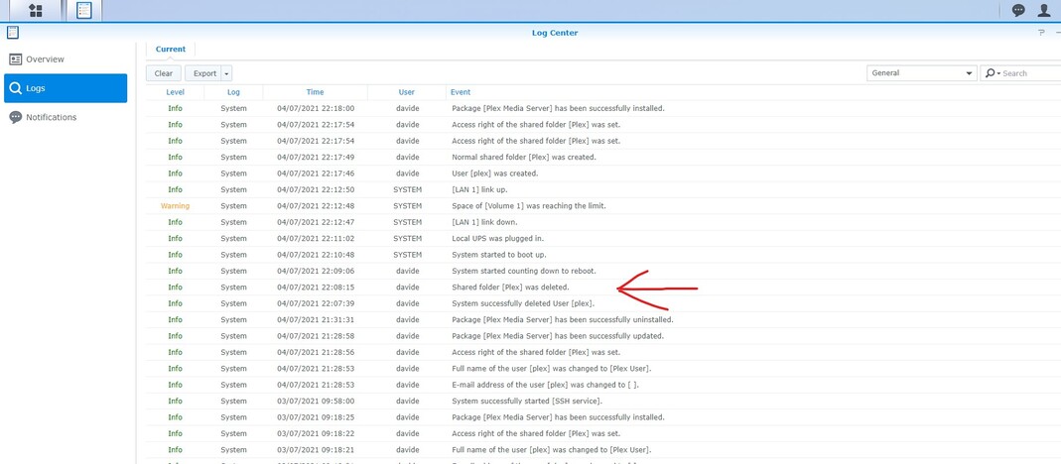Open the General log type dropdown

pyautogui.click(x=922, y=73)
